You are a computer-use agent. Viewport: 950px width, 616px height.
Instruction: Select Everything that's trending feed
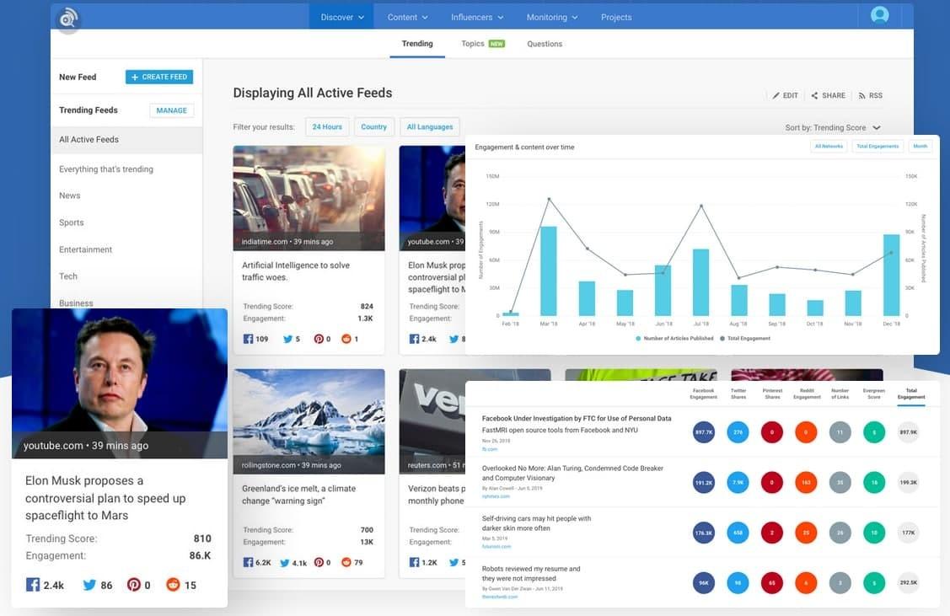(106, 169)
